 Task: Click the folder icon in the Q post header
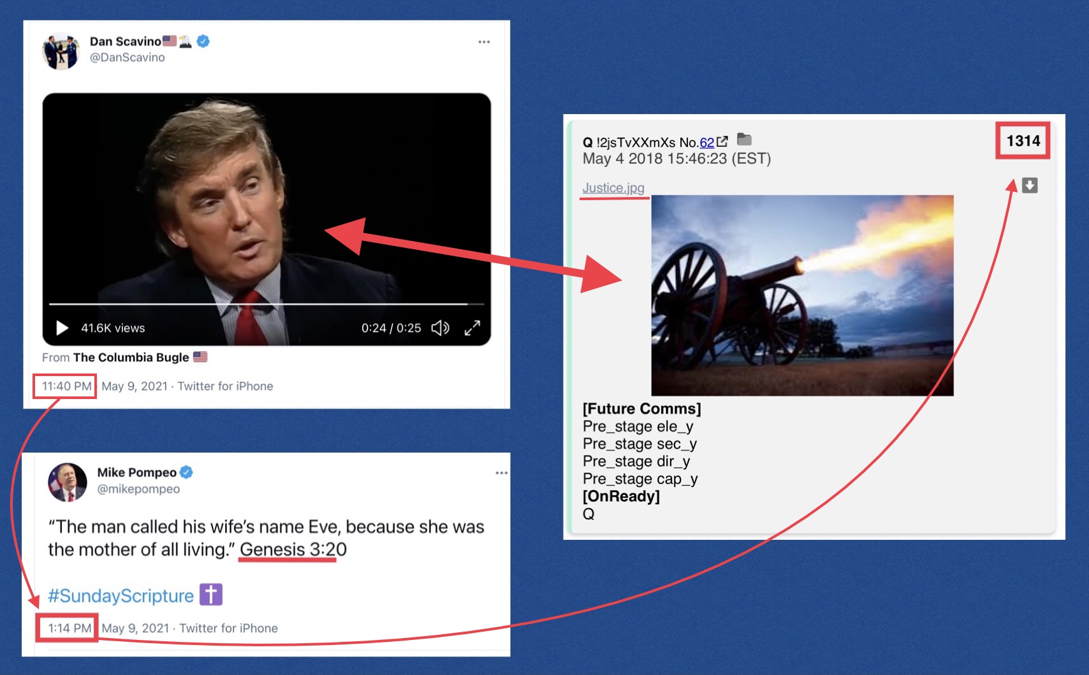click(744, 139)
